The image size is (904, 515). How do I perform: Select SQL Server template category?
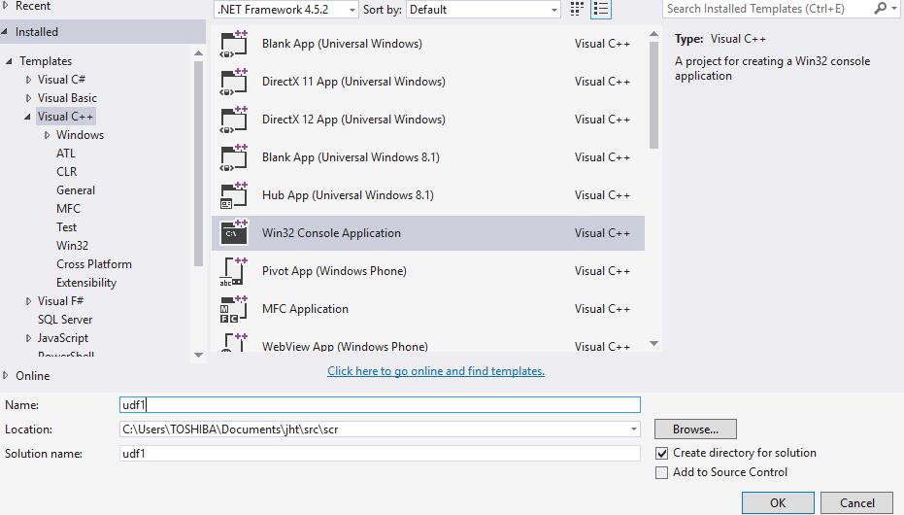tap(65, 320)
